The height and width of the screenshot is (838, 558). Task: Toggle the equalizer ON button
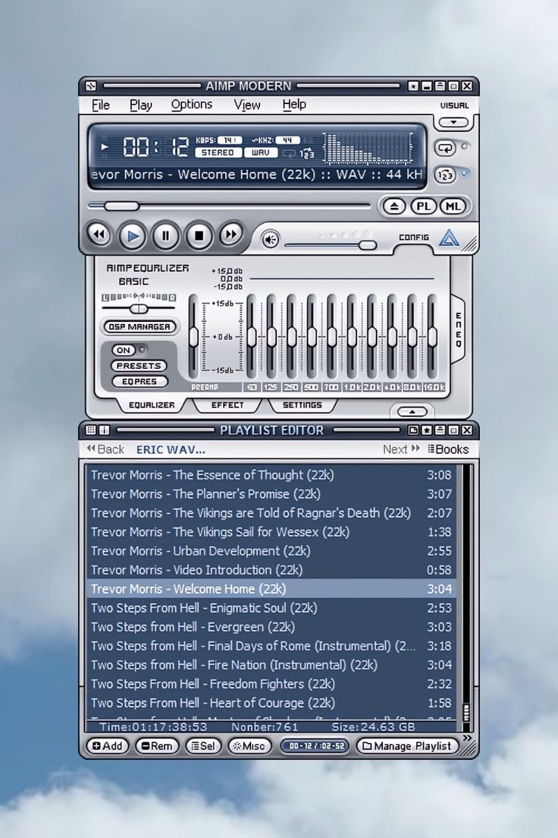123,350
